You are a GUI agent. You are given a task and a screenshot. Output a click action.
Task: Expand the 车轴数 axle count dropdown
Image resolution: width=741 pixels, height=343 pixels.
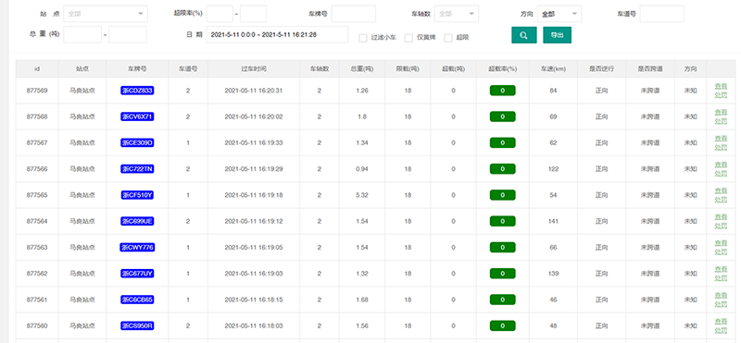(x=457, y=14)
